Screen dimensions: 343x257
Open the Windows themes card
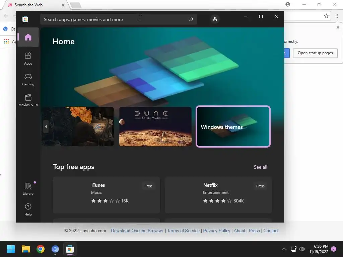(233, 126)
